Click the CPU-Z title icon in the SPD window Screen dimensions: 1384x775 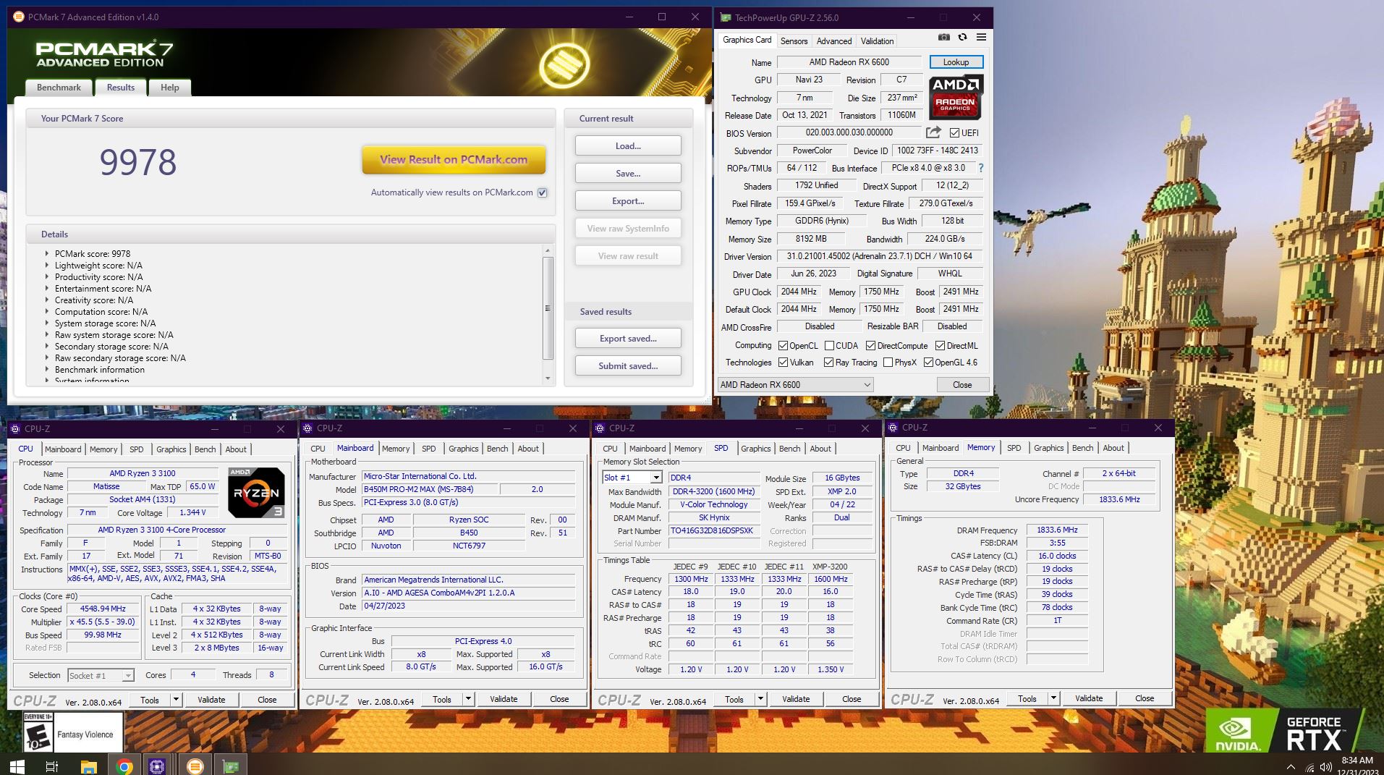[x=600, y=428]
